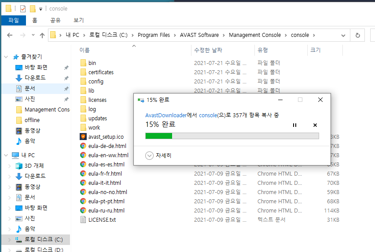
Task: Click Program Files in breadcrumb path
Action: [x=154, y=35]
